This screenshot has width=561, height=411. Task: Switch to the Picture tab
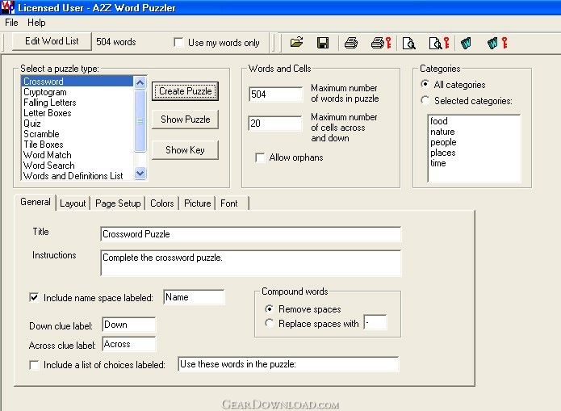click(197, 203)
